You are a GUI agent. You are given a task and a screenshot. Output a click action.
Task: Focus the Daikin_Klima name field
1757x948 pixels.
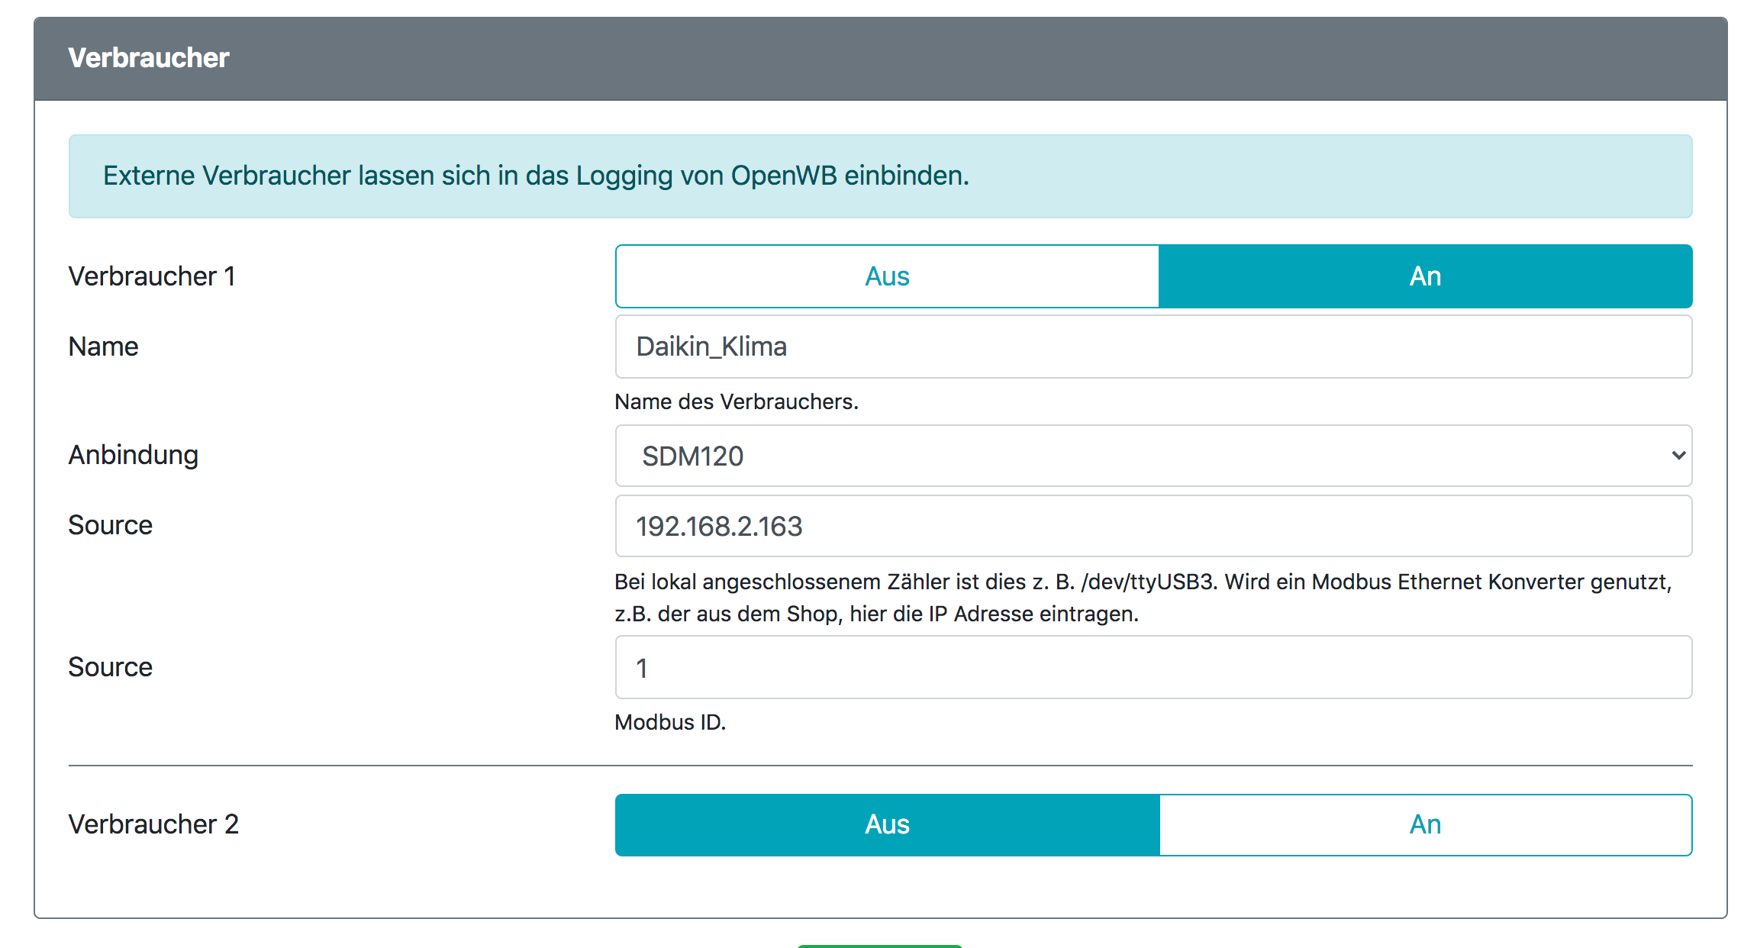point(1153,347)
